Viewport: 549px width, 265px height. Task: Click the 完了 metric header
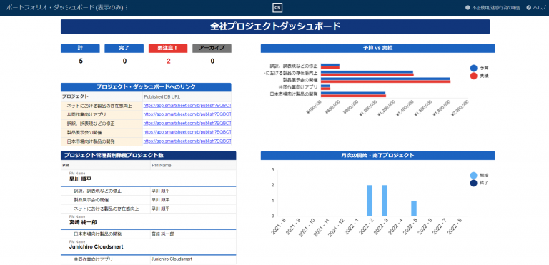pyautogui.click(x=124, y=49)
